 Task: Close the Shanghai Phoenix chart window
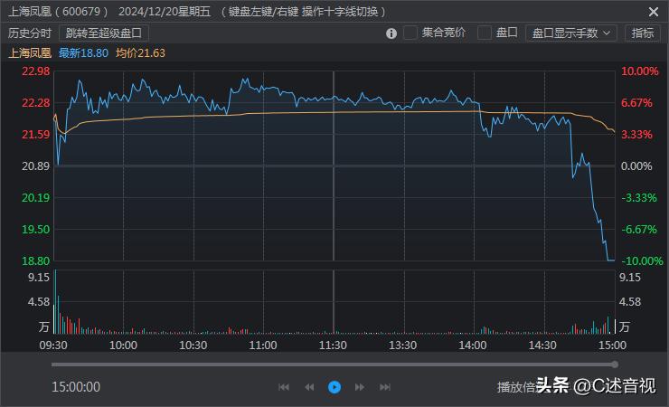654,12
